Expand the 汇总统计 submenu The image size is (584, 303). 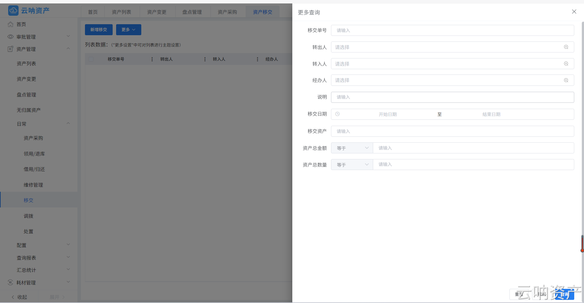68,270
